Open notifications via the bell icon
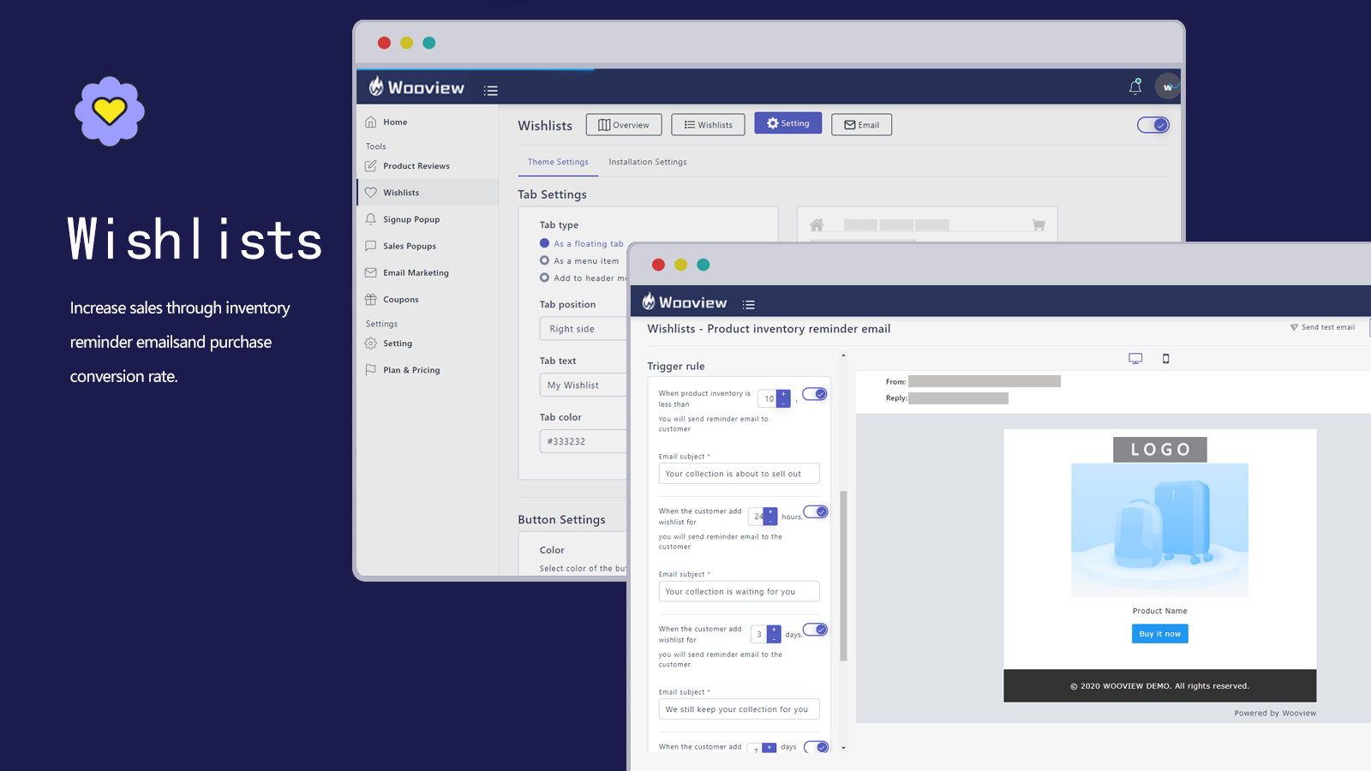1371x771 pixels. click(x=1135, y=87)
